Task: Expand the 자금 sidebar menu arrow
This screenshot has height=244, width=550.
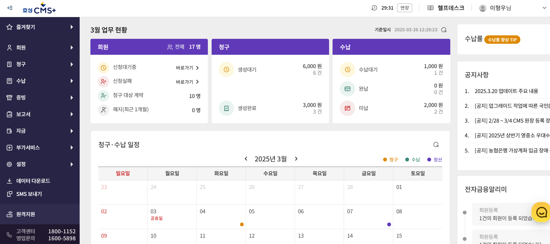Action: [x=72, y=131]
